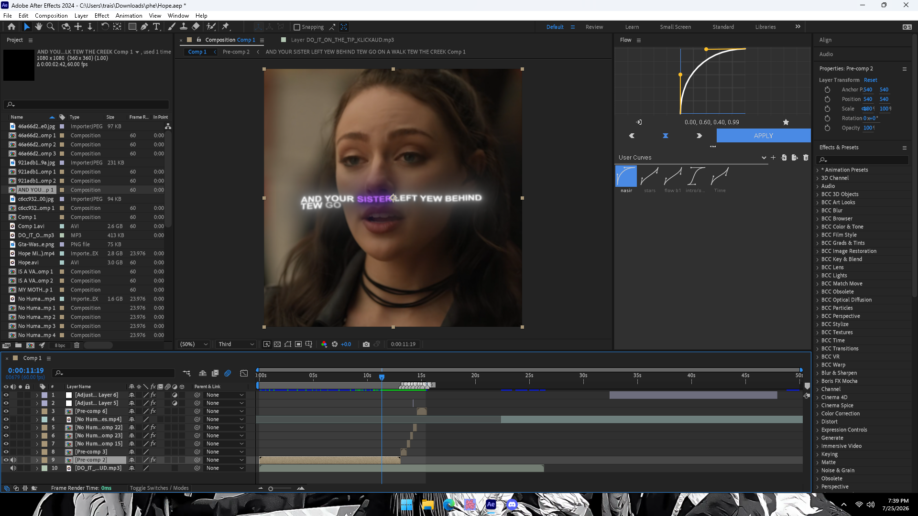Open File Explorer from the taskbar
The image size is (918, 516).
pos(428,505)
